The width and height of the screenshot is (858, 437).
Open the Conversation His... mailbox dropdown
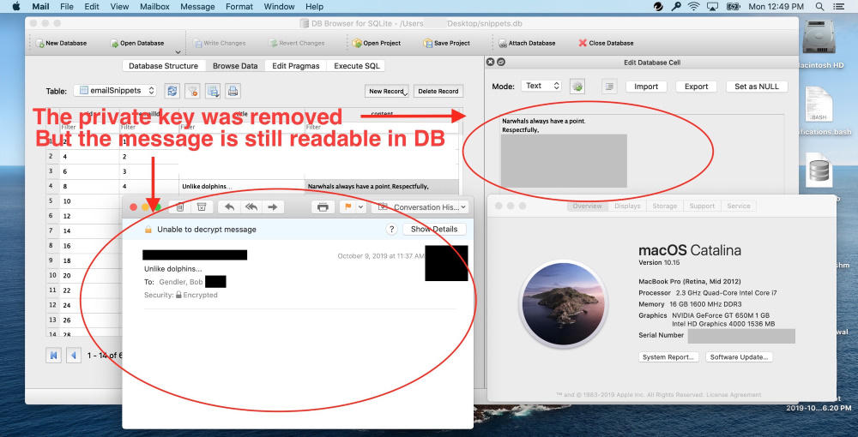(420, 207)
